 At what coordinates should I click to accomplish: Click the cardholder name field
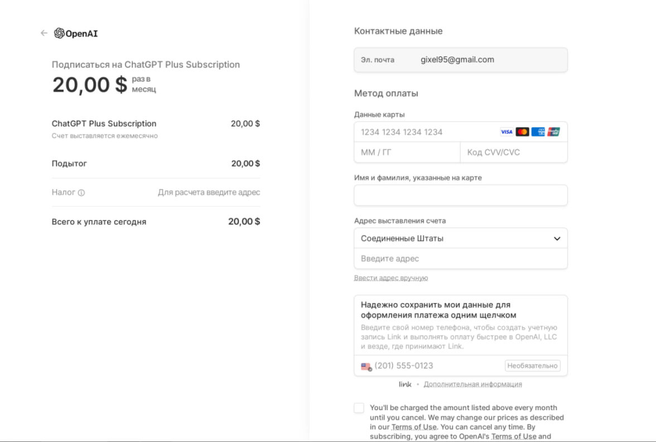460,195
